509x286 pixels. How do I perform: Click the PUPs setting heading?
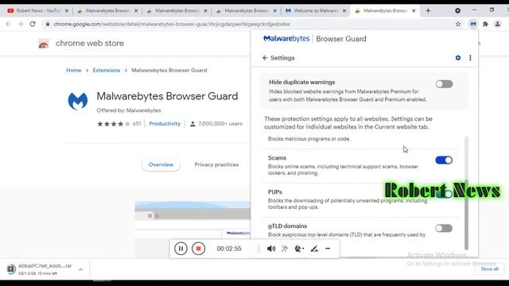(x=274, y=192)
